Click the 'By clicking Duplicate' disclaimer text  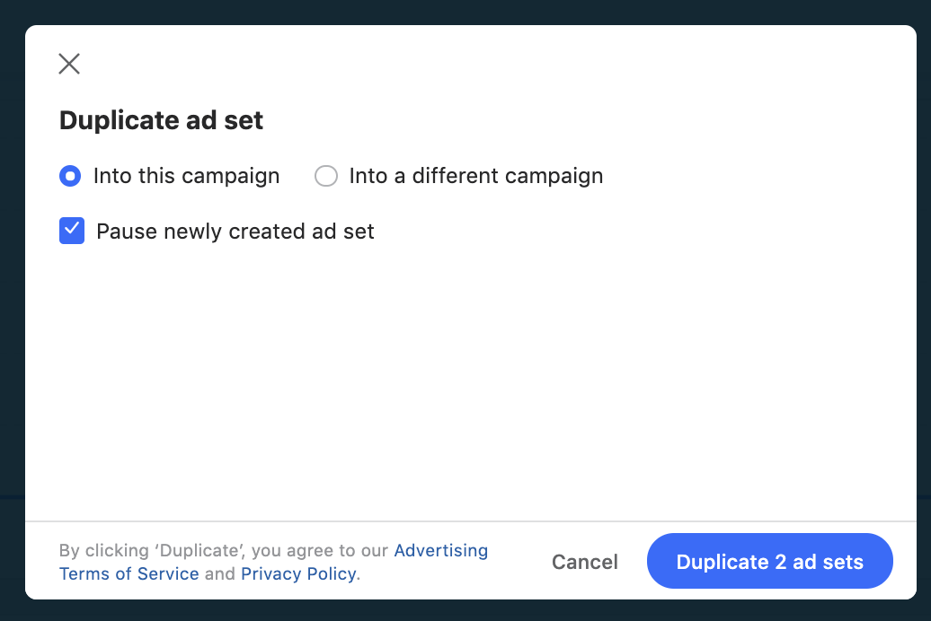223,550
